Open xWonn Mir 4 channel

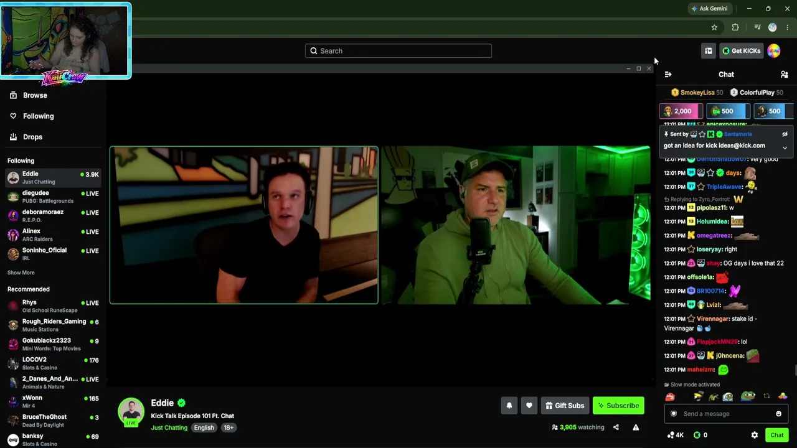click(x=53, y=401)
